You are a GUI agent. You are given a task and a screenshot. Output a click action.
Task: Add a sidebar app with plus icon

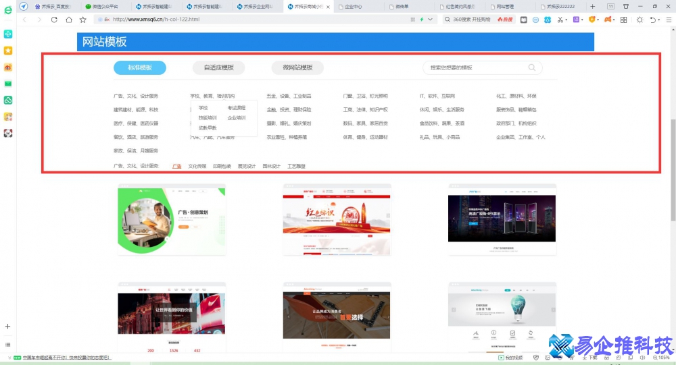tap(7, 327)
